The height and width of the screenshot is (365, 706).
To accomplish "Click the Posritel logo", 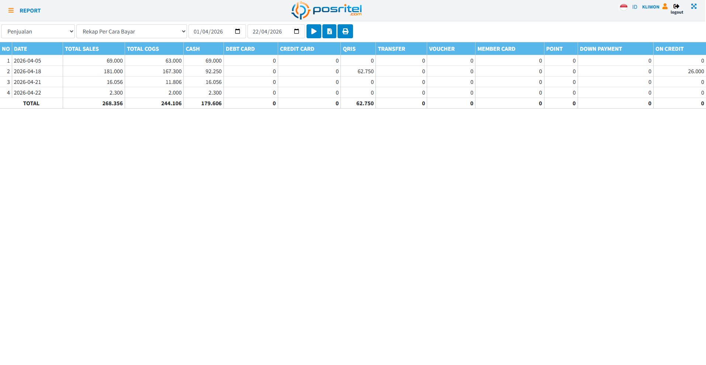I will tap(326, 10).
